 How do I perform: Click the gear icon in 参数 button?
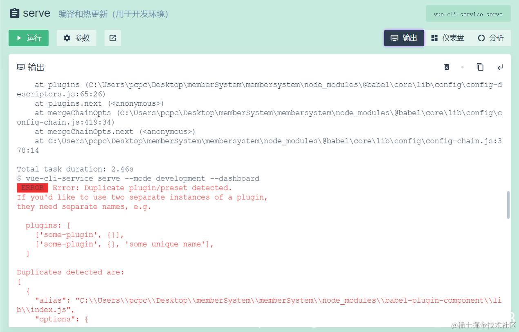click(x=67, y=38)
